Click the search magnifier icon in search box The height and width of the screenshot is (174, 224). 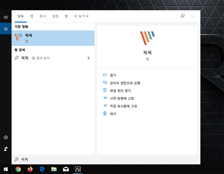pos(17,159)
